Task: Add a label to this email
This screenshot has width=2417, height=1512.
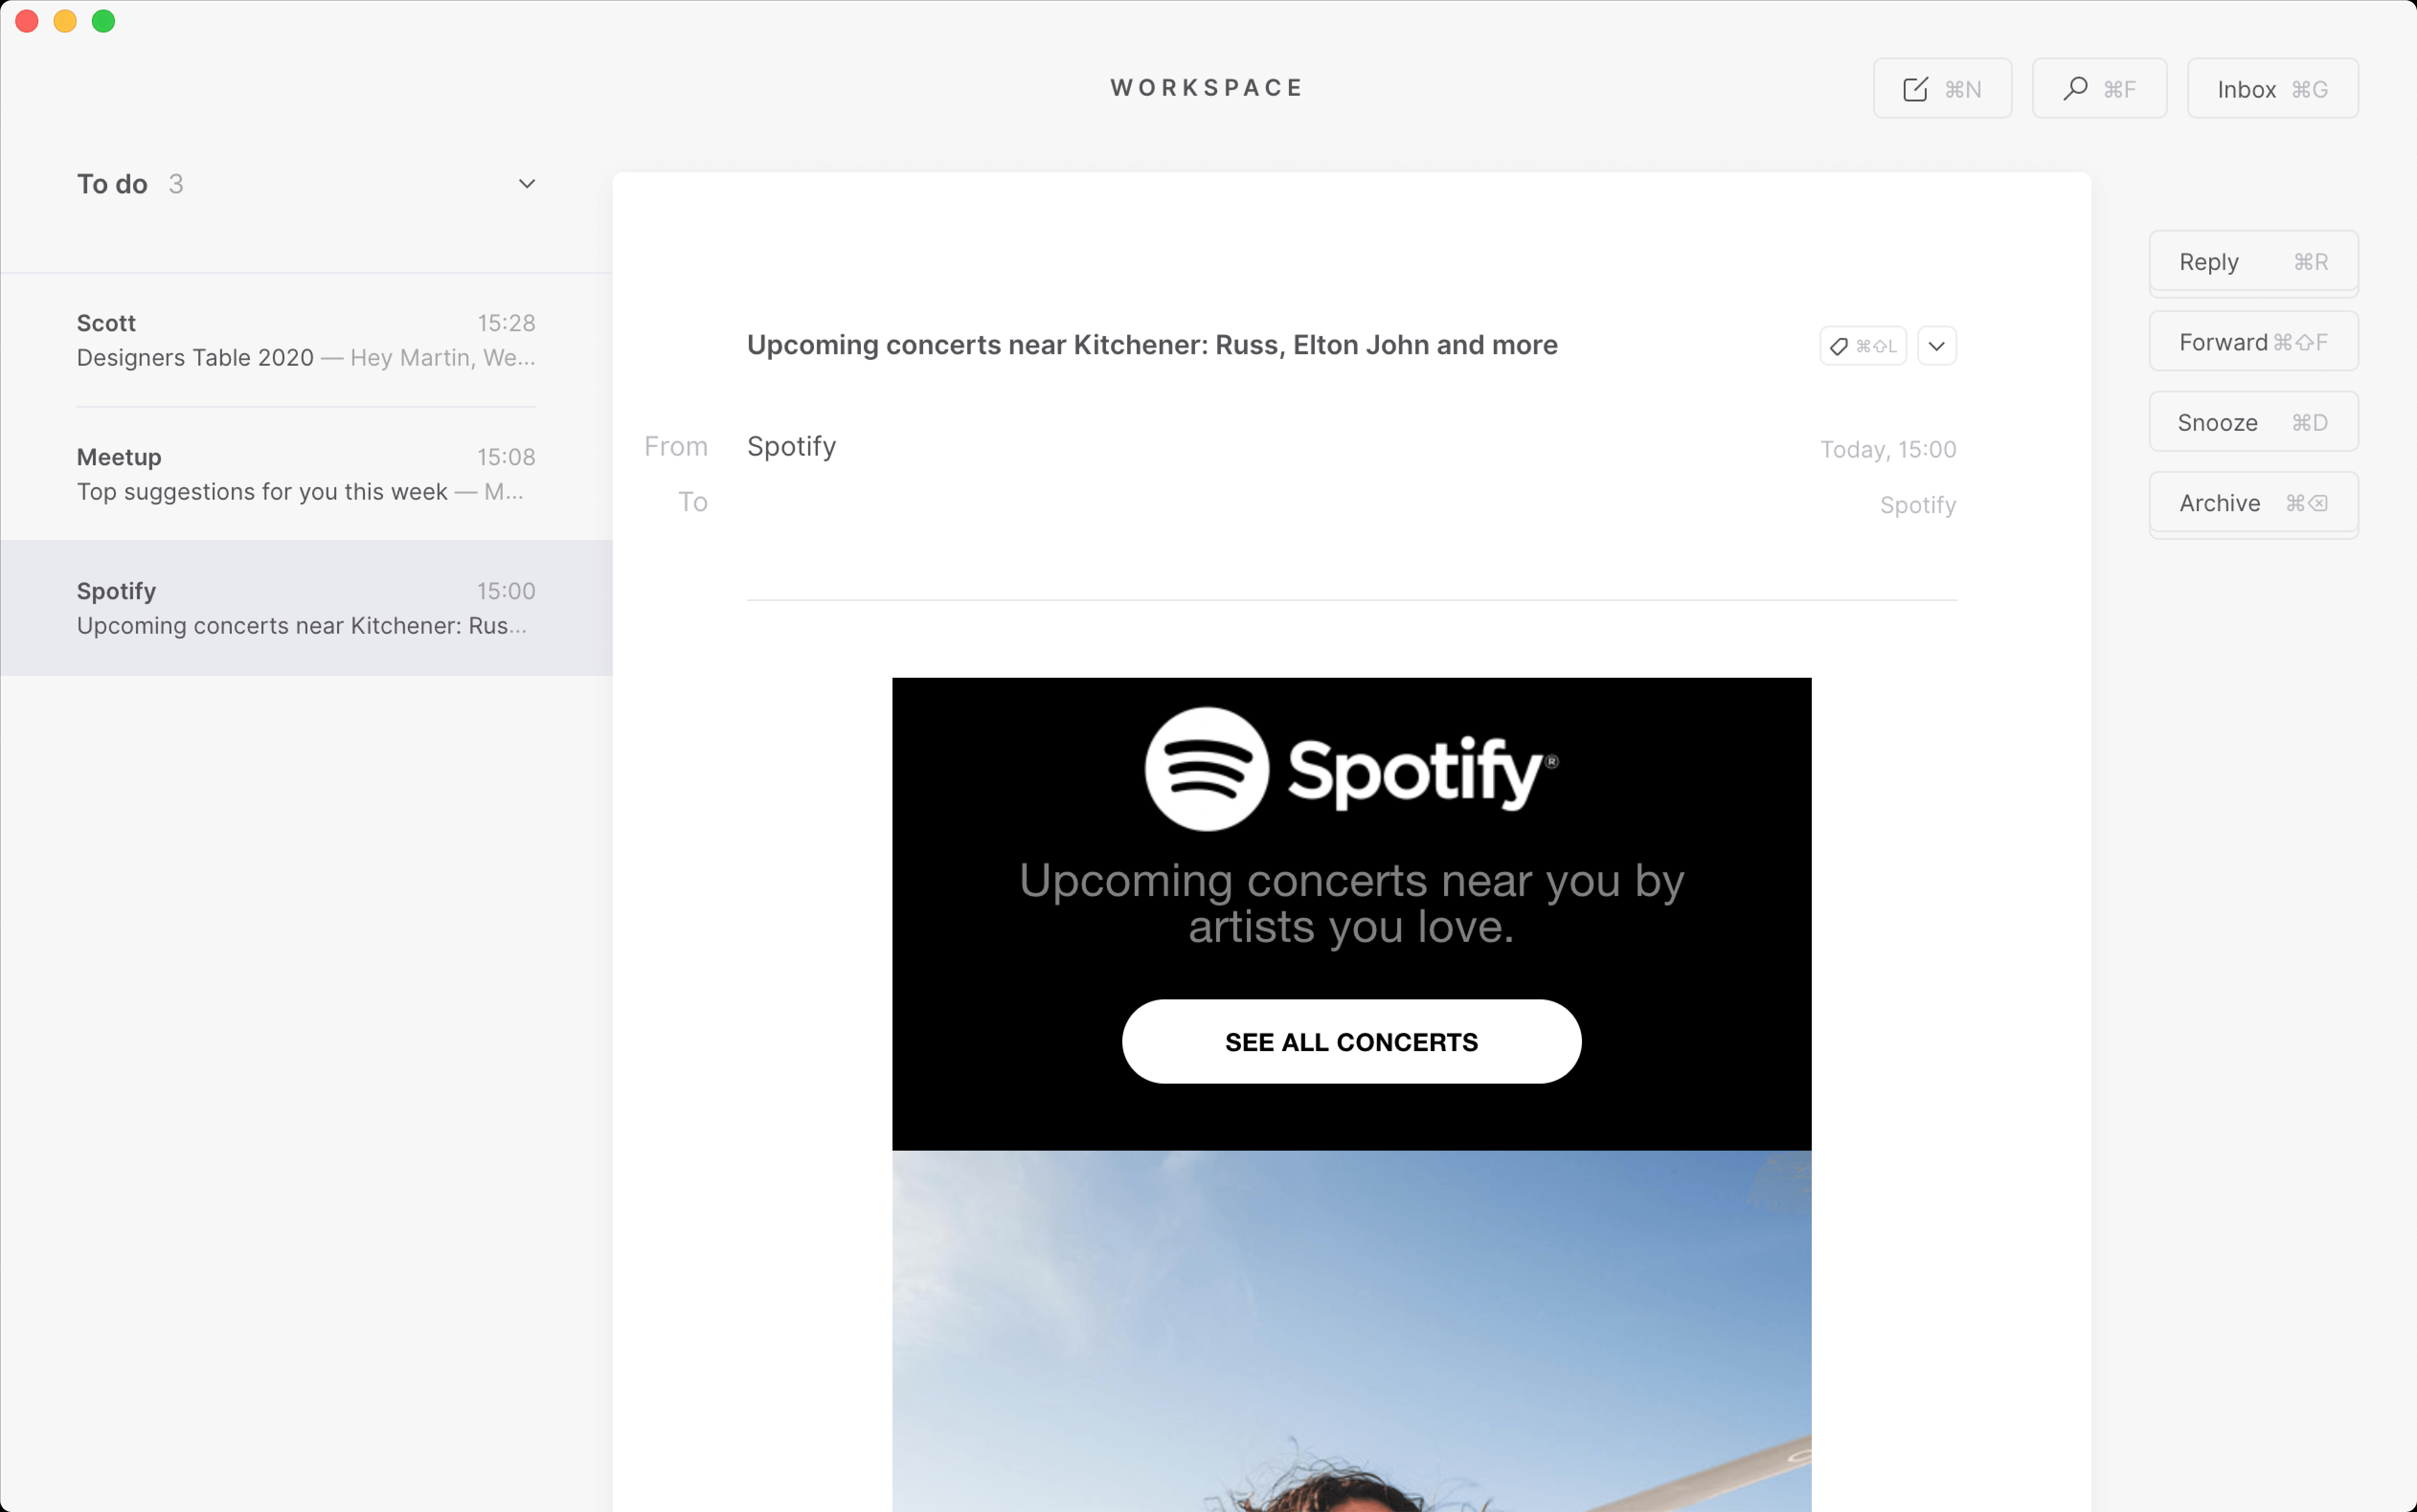Action: 1863,345
